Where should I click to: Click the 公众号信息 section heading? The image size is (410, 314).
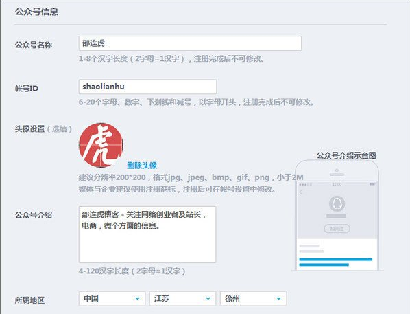pos(36,12)
